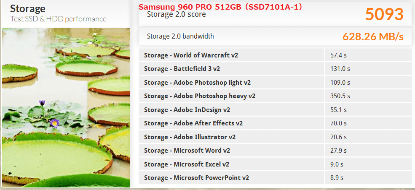Select the Storage 2.0 bandwidth row
The height and width of the screenshot is (190, 415).
click(x=275, y=36)
